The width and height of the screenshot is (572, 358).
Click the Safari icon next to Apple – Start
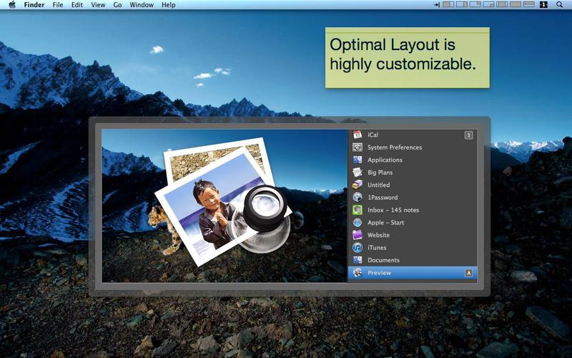357,223
